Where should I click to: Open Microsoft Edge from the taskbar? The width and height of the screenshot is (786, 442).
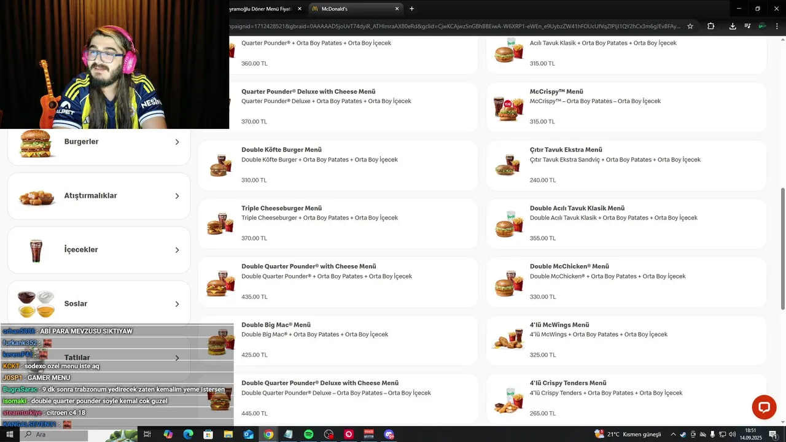(189, 434)
